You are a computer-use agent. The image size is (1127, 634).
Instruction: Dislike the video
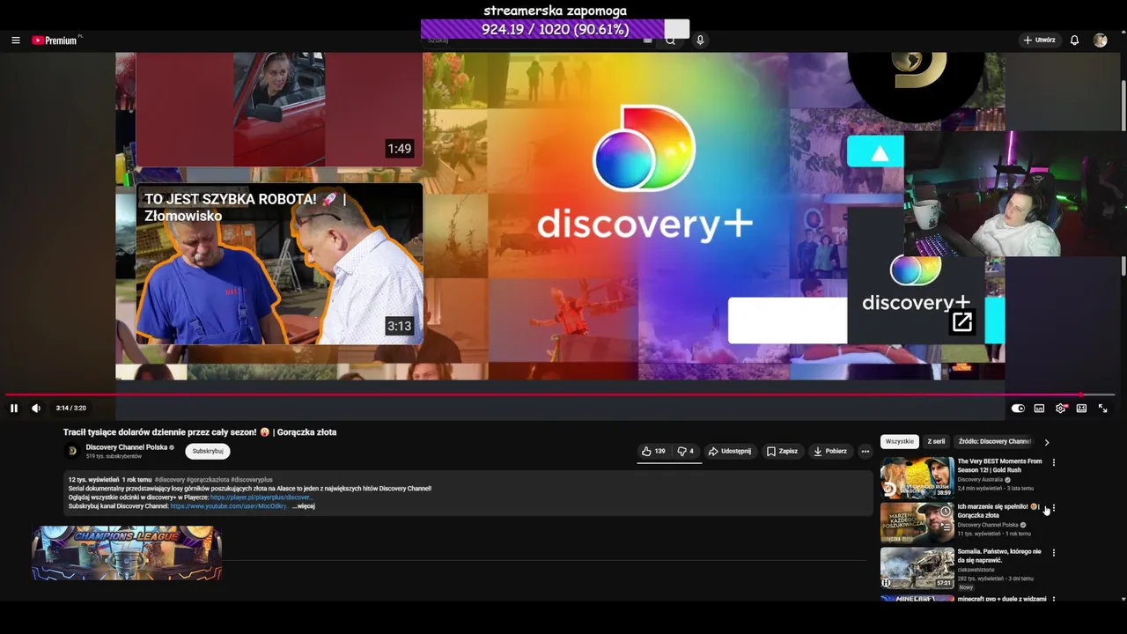point(685,452)
